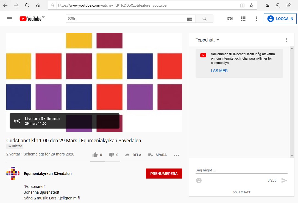Click the description line Johanna Bjurenstedt
The height and width of the screenshot is (203, 298).
(42, 192)
